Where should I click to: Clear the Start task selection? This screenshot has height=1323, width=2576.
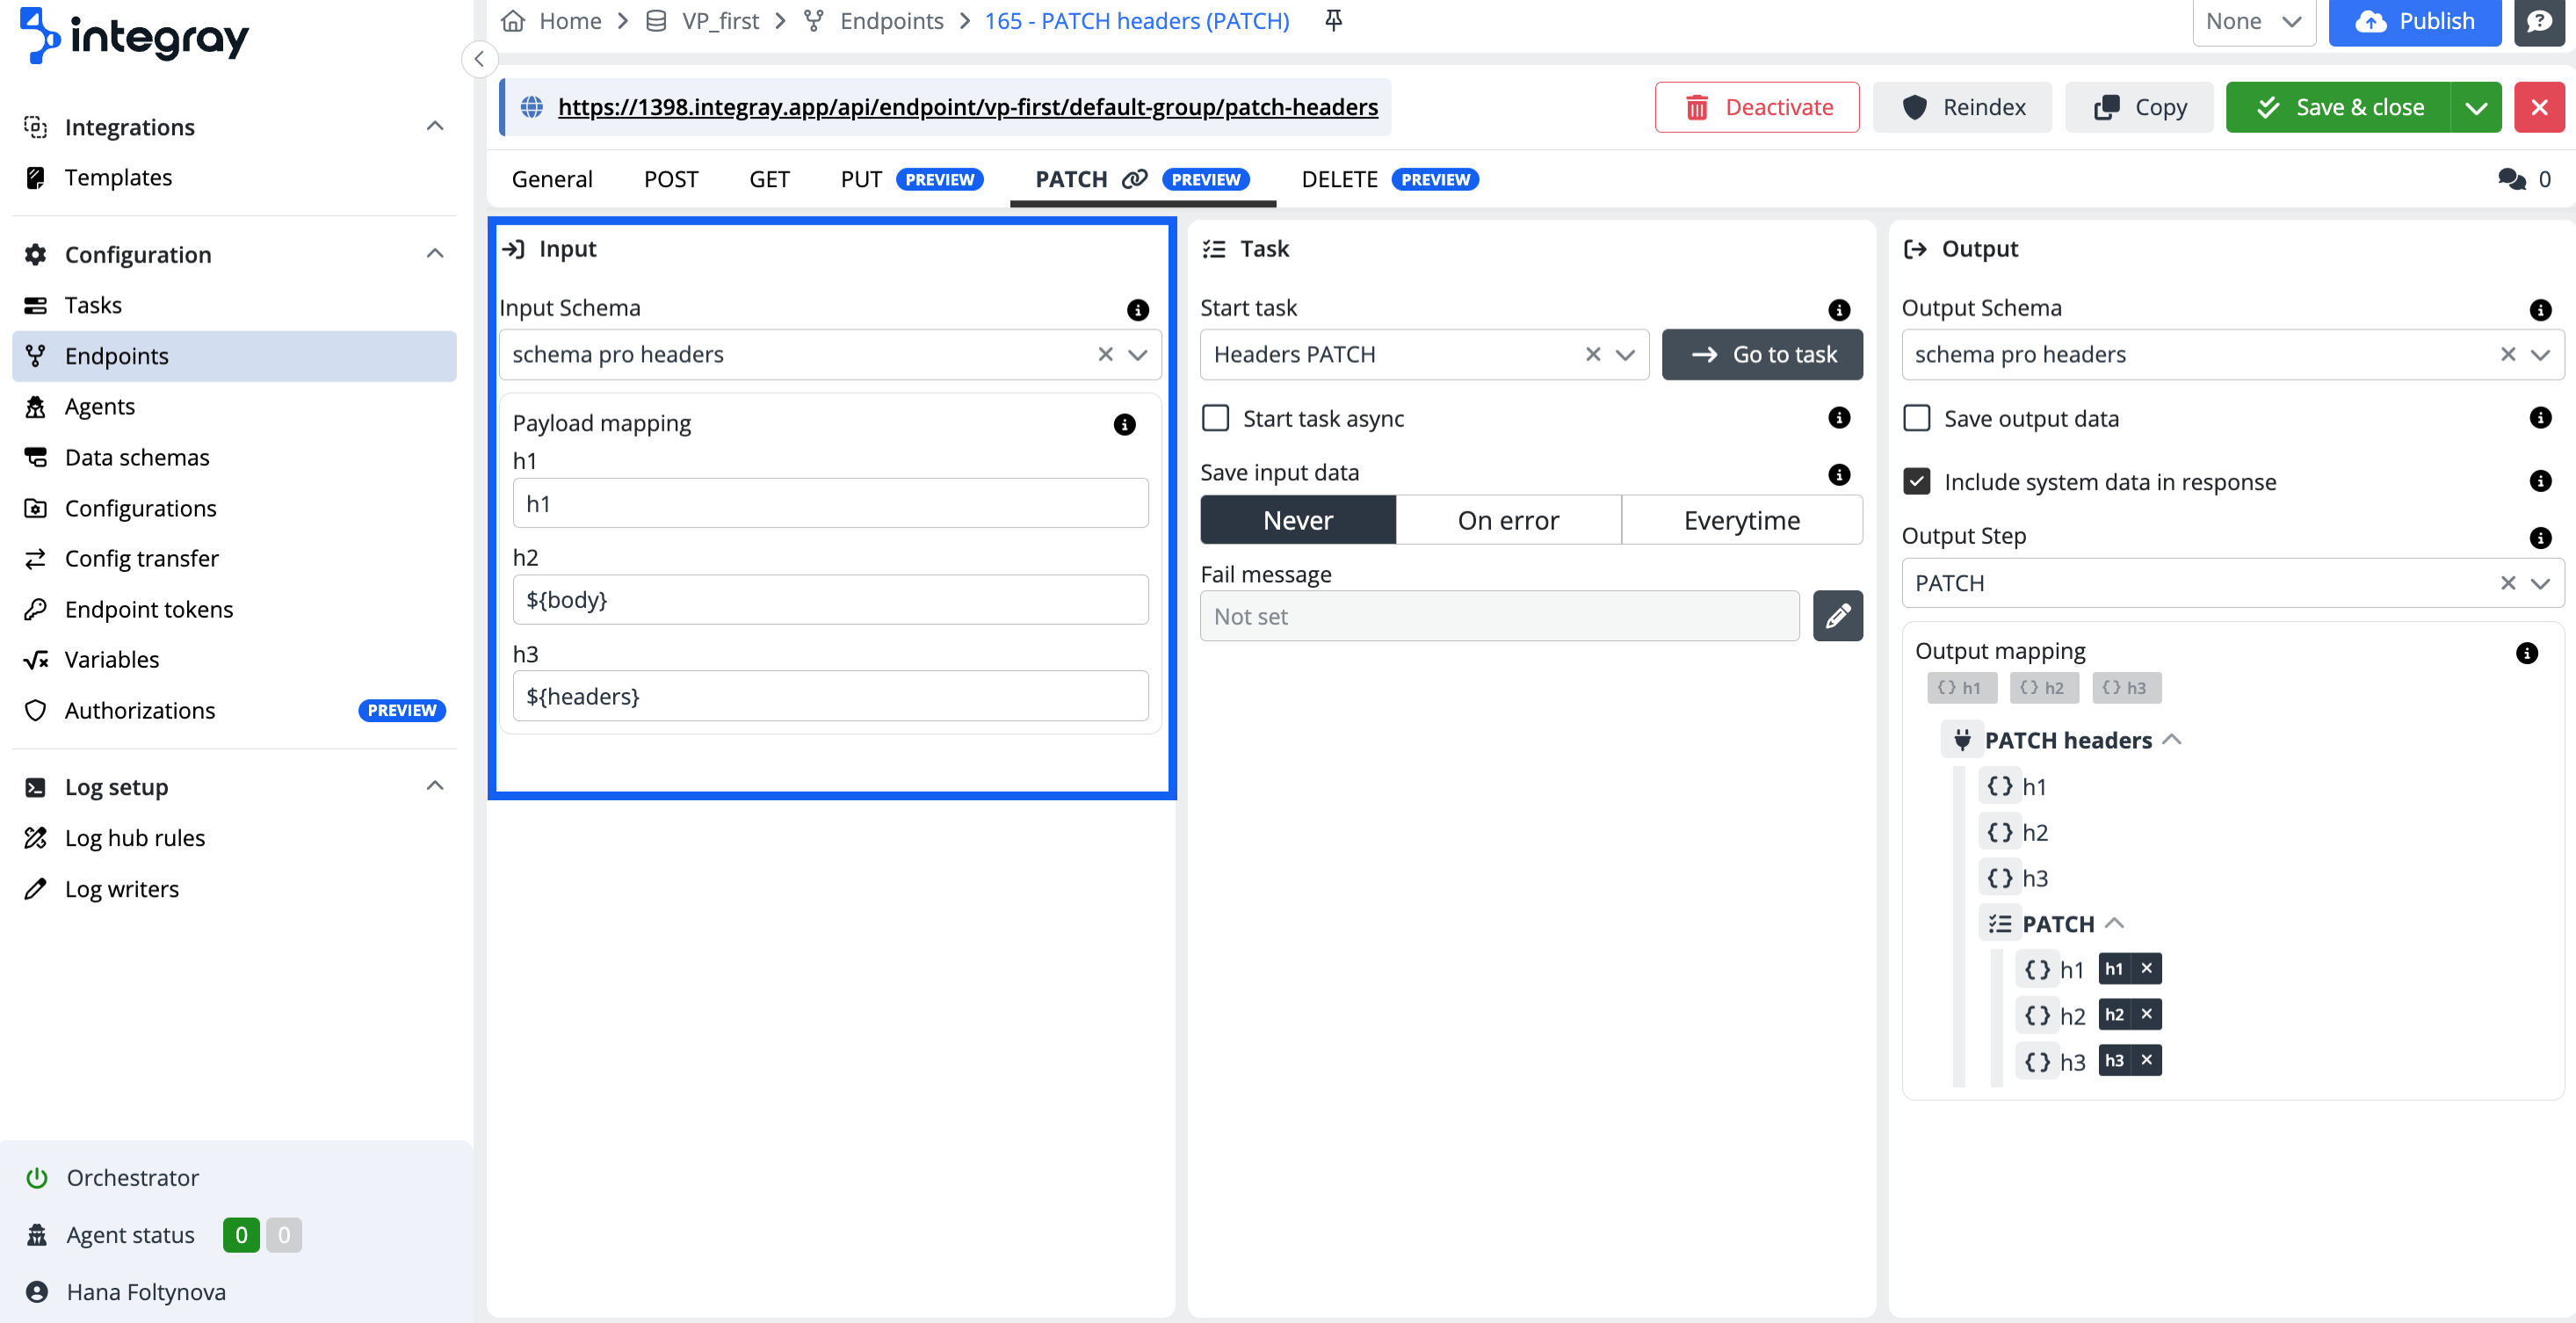(1593, 354)
